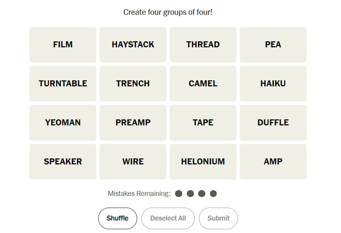The image size is (341, 233).
Task: Pick the DUFFLE tile
Action: pyautogui.click(x=273, y=123)
